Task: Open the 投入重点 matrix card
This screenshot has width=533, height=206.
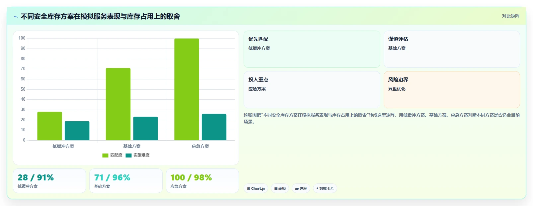Action: [312, 90]
